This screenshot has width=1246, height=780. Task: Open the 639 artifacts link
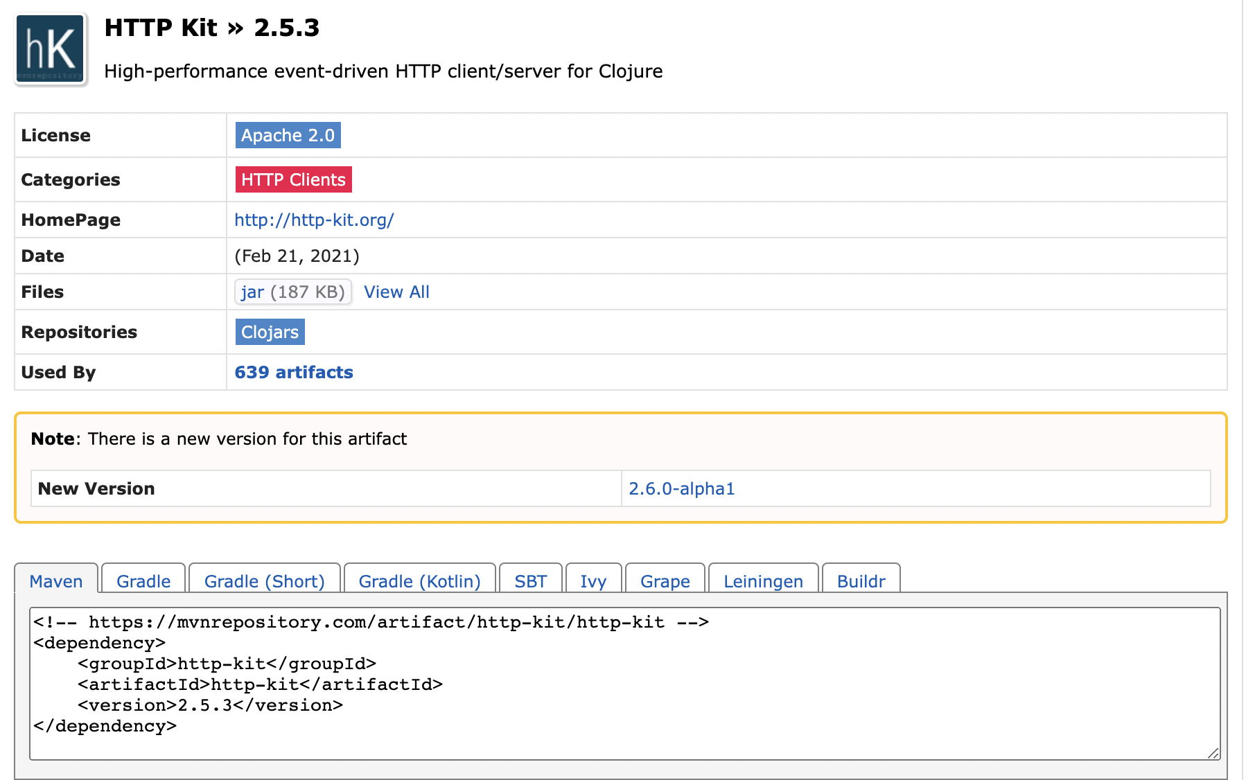coord(294,373)
